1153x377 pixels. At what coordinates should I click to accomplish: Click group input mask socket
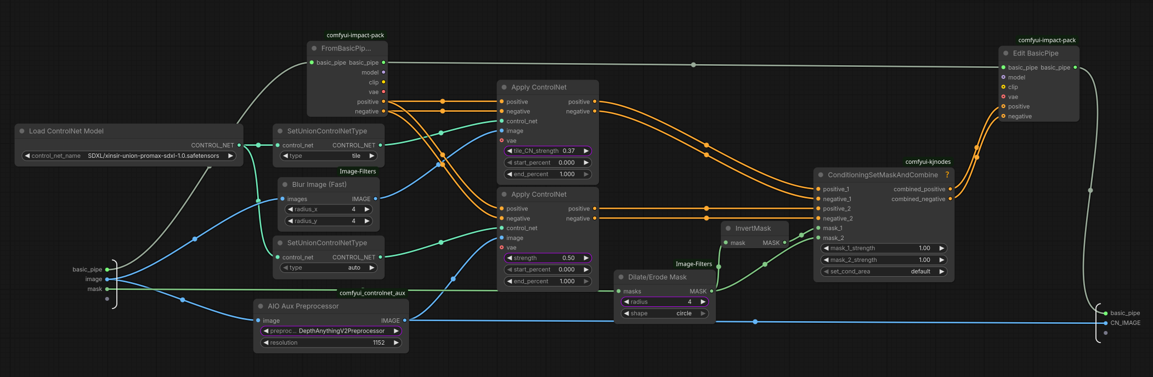click(107, 289)
